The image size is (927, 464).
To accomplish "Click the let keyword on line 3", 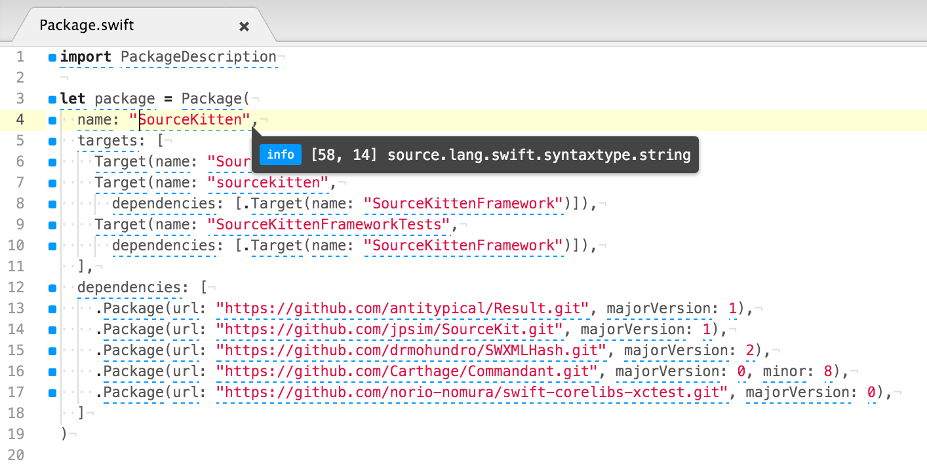I will pos(73,99).
